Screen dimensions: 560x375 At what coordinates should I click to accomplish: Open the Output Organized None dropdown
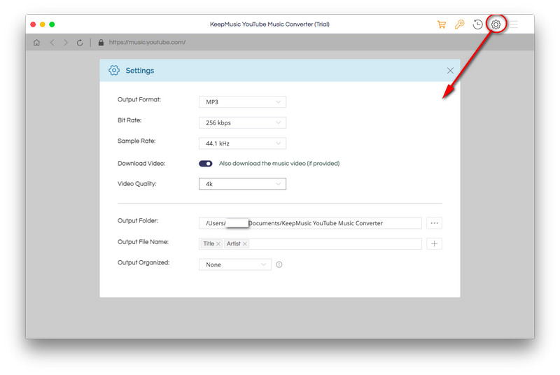[x=235, y=264]
